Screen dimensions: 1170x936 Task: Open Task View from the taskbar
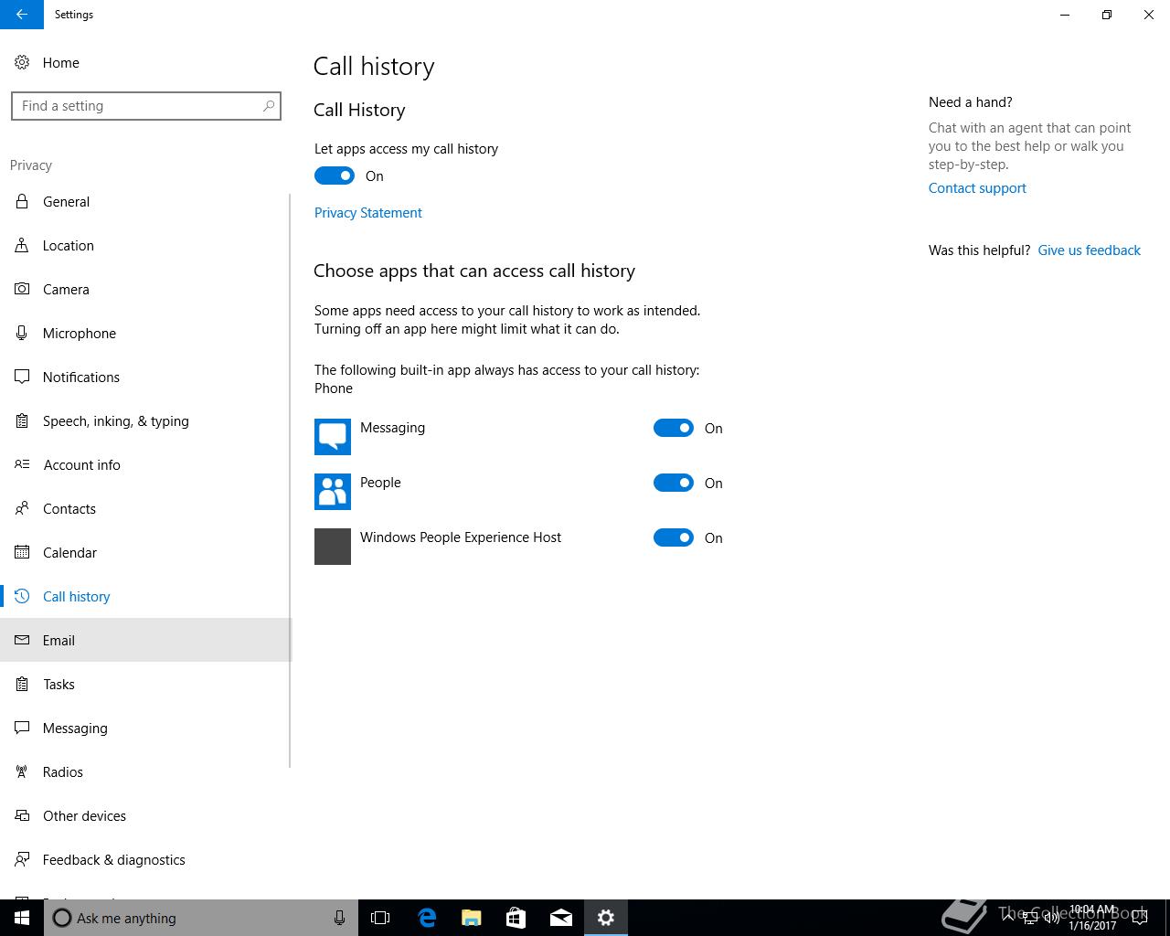tap(380, 918)
